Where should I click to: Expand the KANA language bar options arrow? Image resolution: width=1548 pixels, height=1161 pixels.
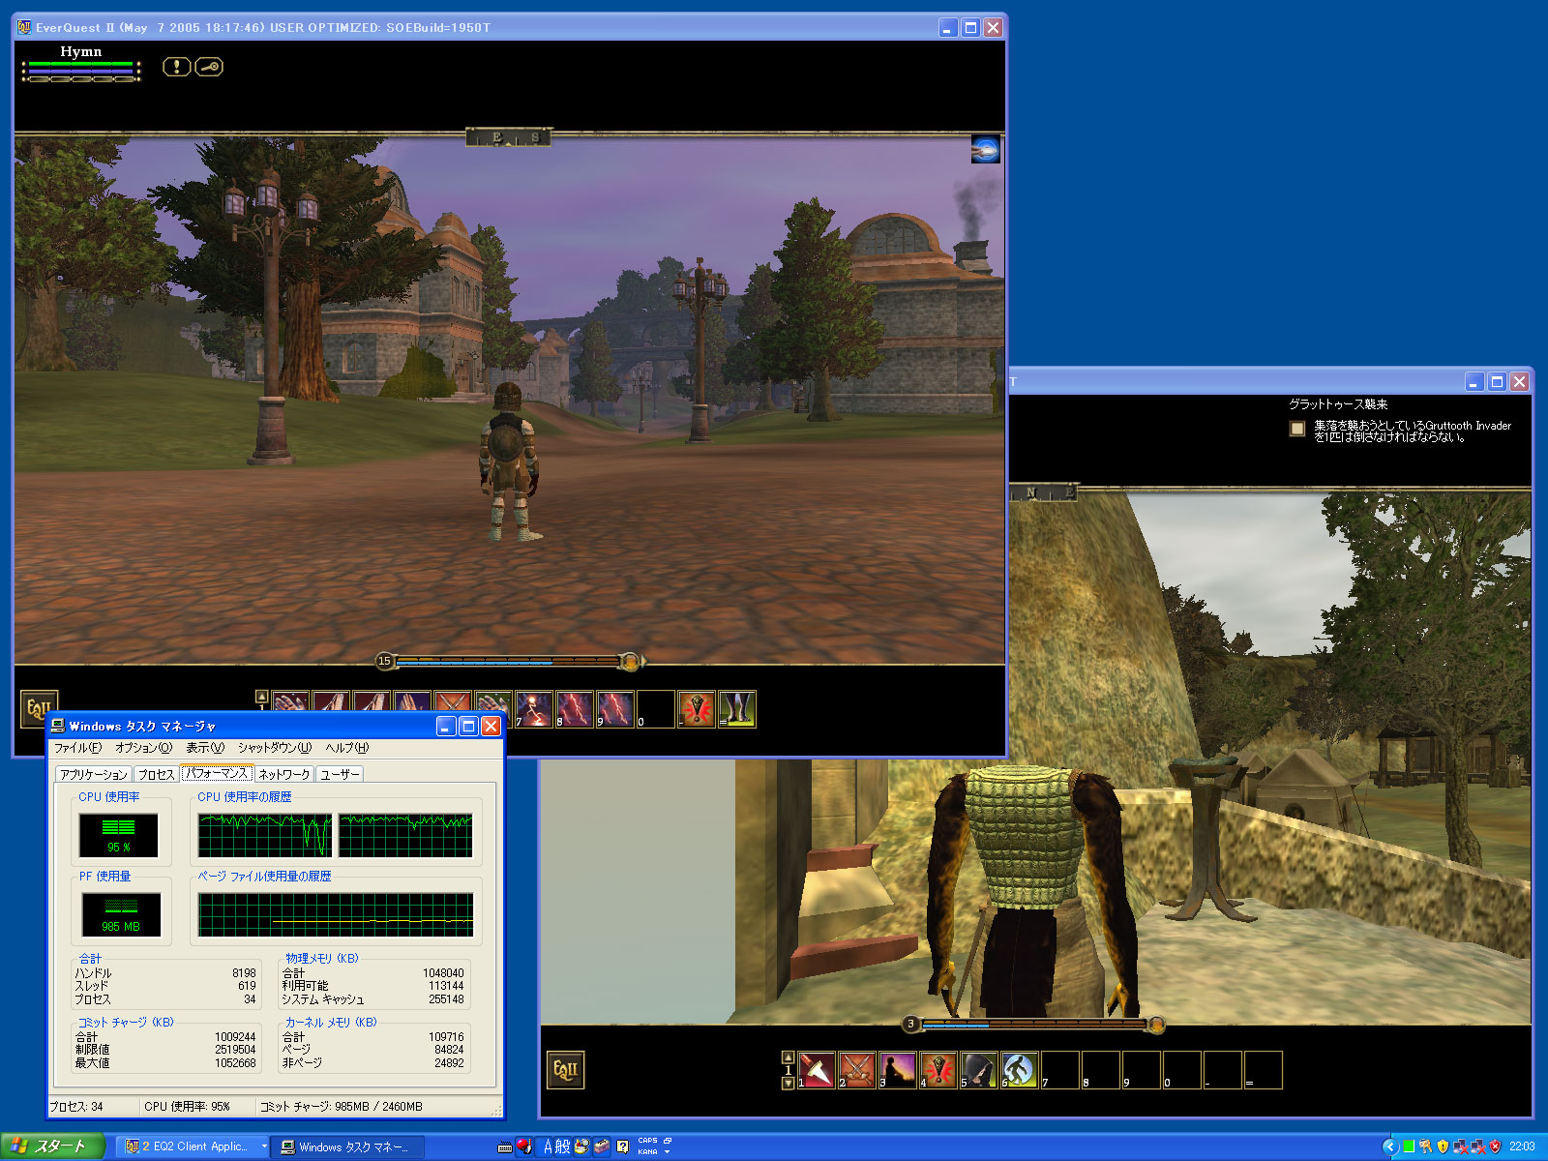click(x=667, y=1151)
